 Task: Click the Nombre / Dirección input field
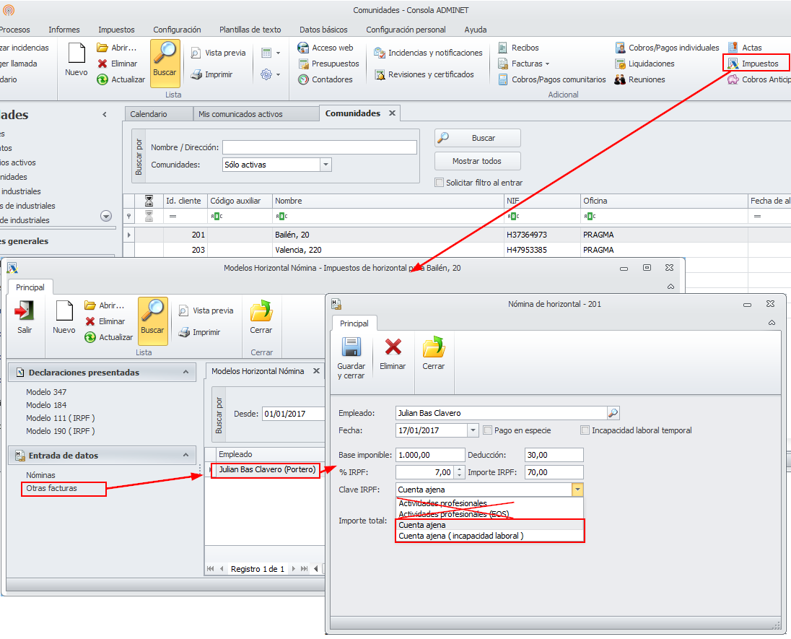pyautogui.click(x=319, y=147)
